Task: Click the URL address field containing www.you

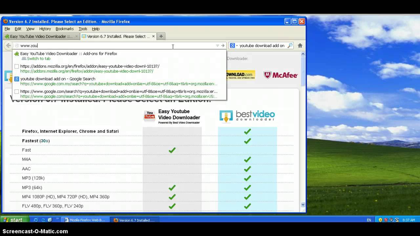Action: [115, 46]
